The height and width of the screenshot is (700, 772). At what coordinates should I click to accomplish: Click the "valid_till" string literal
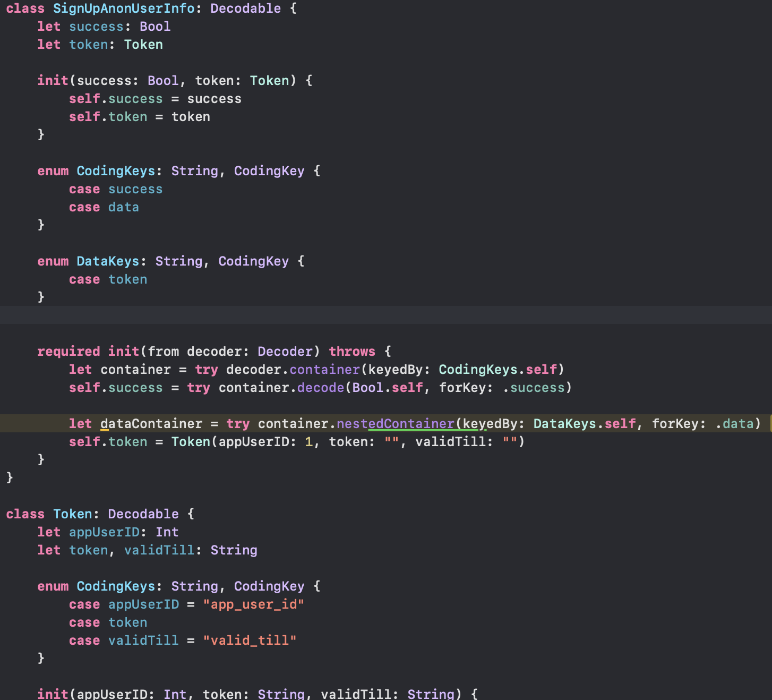[250, 641]
